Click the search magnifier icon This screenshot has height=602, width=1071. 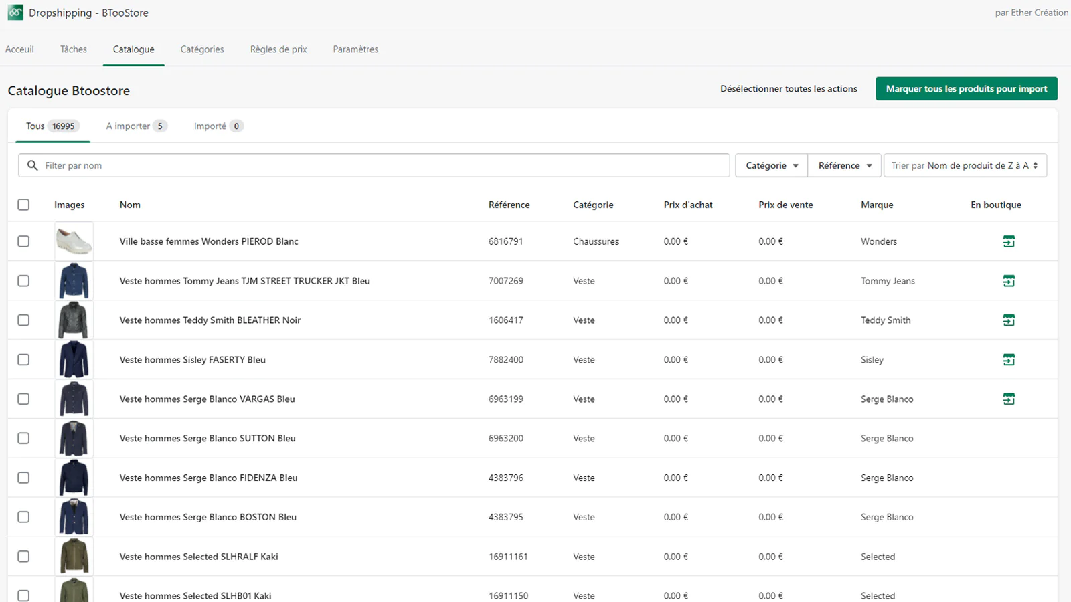point(32,165)
